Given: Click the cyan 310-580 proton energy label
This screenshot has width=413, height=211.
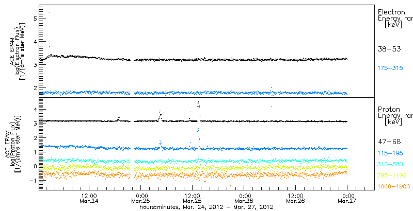Looking at the screenshot, I should pyautogui.click(x=390, y=165).
